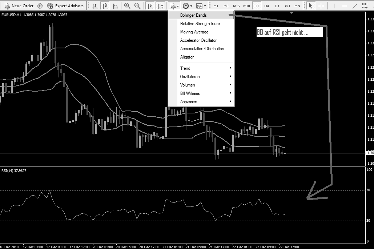Choose Accelerator Oscillator indicator
Viewport: 374px width, 249px height.
[202, 40]
